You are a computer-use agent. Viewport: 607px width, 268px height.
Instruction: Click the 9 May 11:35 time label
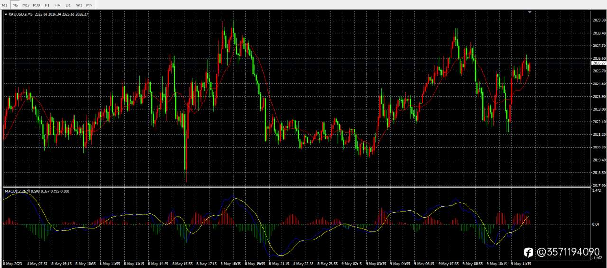point(521,263)
